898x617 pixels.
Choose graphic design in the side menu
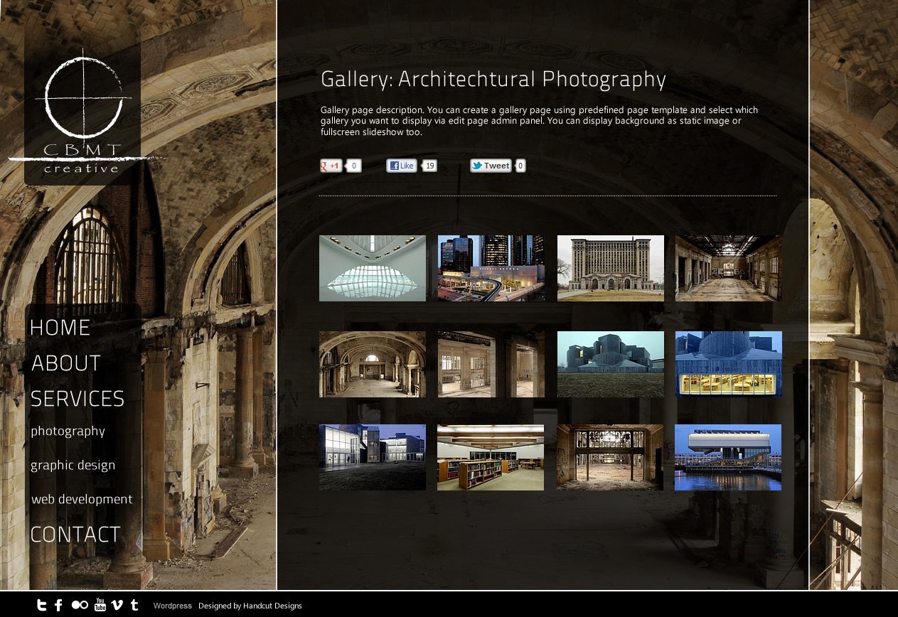pos(73,466)
